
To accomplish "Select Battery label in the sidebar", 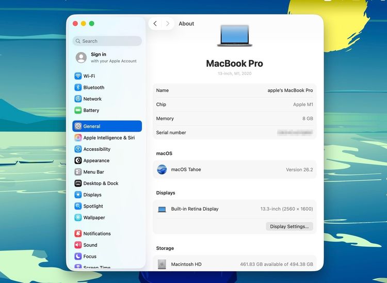I will (x=91, y=111).
